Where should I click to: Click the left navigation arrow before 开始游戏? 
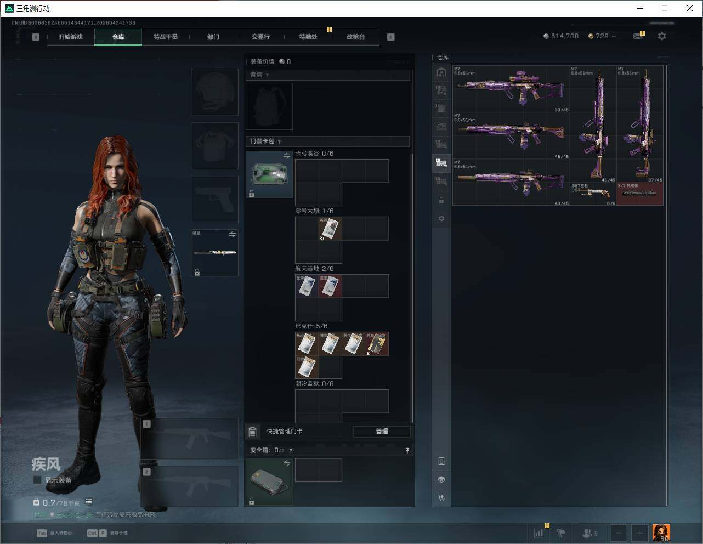pos(36,37)
